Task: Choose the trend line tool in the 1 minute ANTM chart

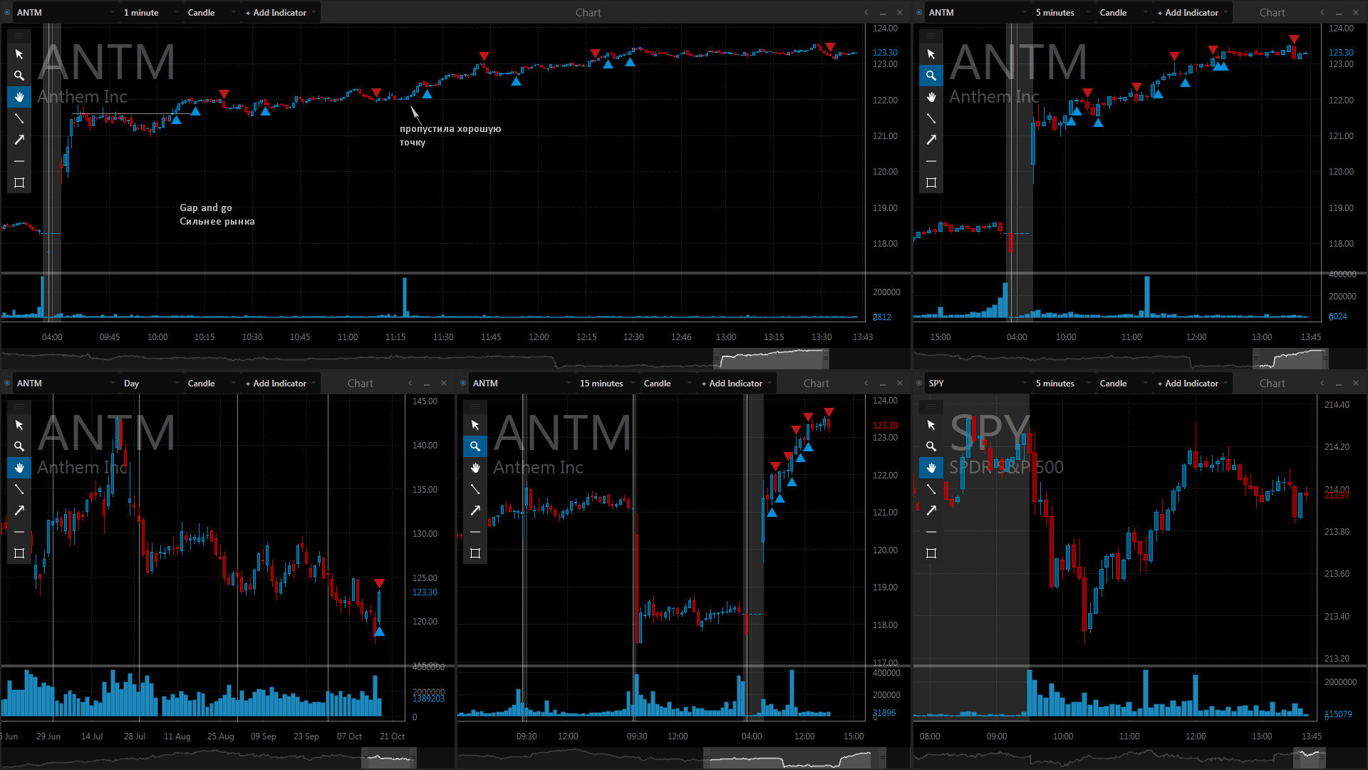Action: [x=19, y=118]
